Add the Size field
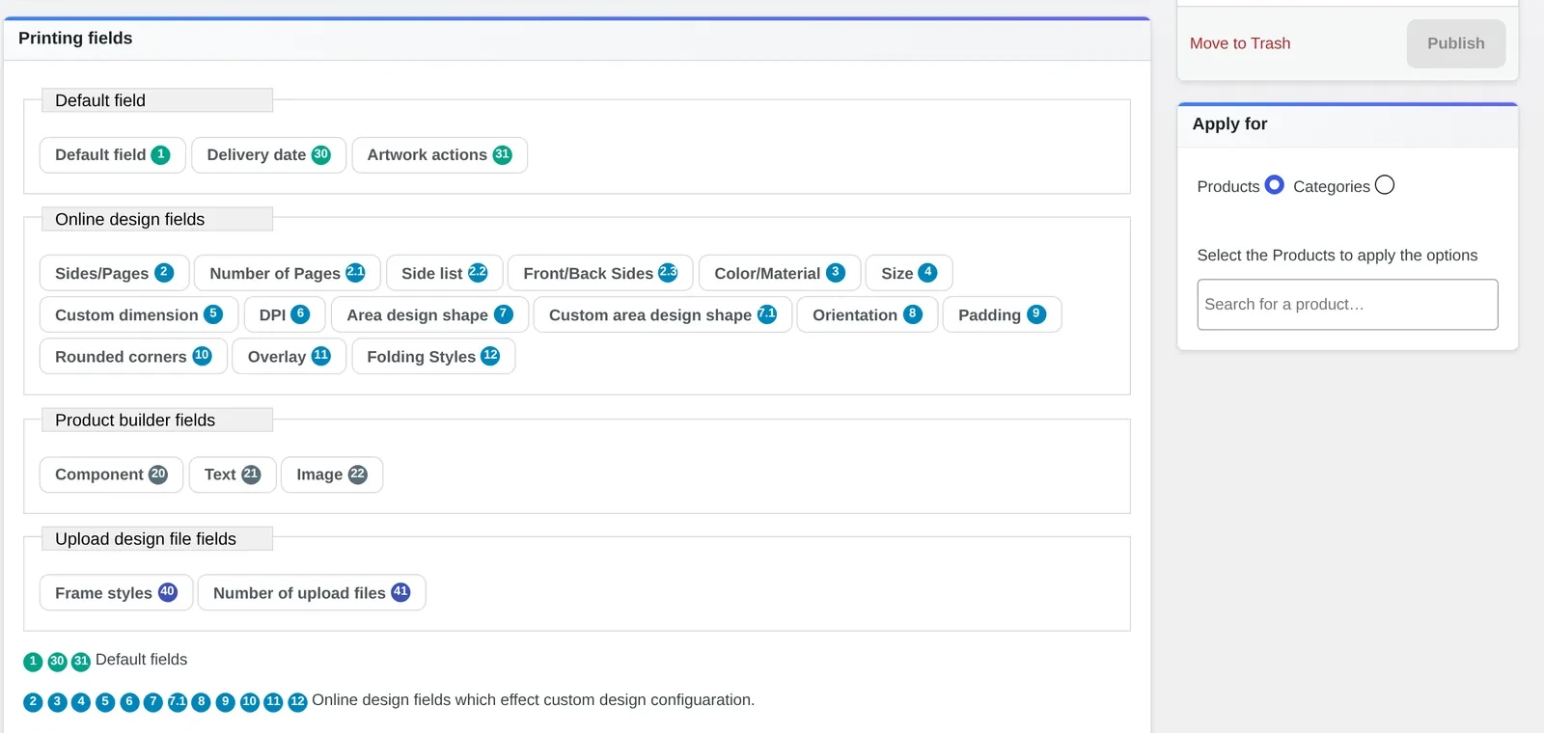The height and width of the screenshot is (733, 1544). 909,273
